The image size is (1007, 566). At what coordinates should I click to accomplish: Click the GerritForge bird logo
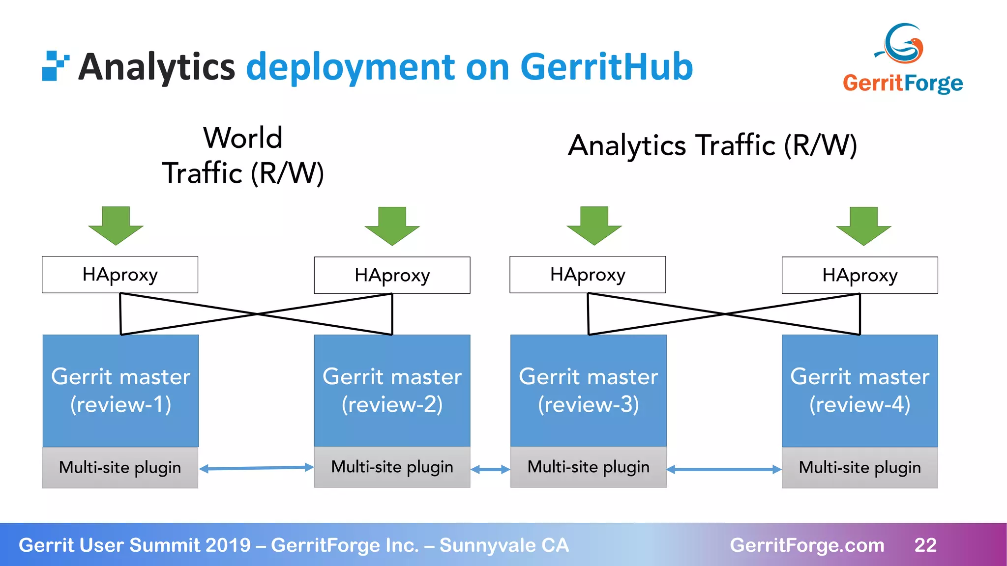pyautogui.click(x=900, y=43)
